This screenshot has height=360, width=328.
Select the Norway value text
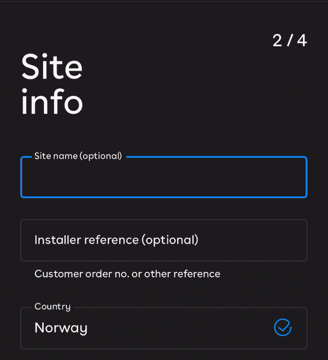[61, 328]
